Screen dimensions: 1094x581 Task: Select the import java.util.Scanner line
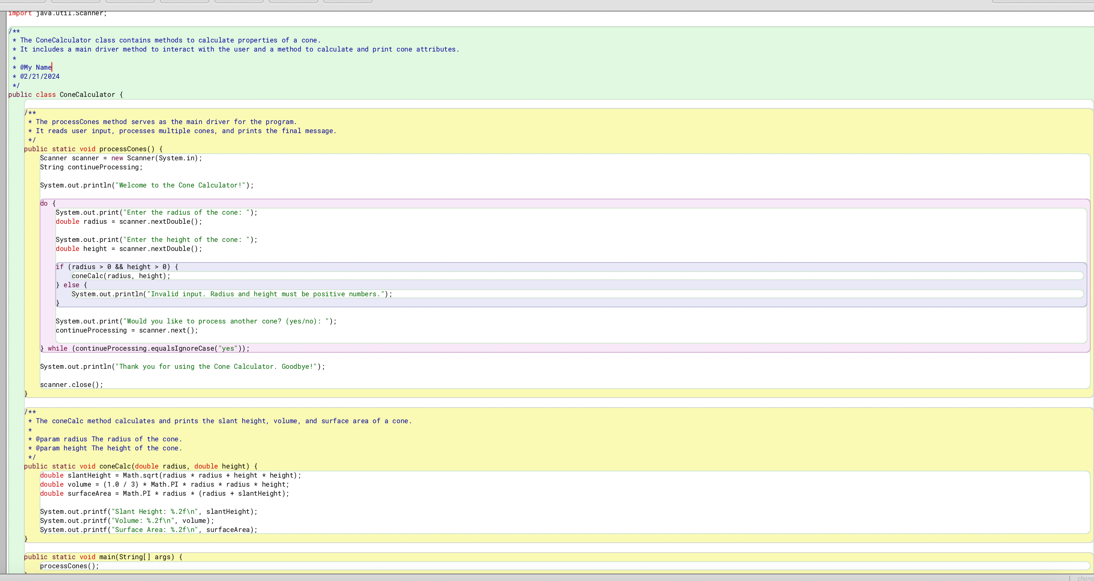pyautogui.click(x=57, y=13)
